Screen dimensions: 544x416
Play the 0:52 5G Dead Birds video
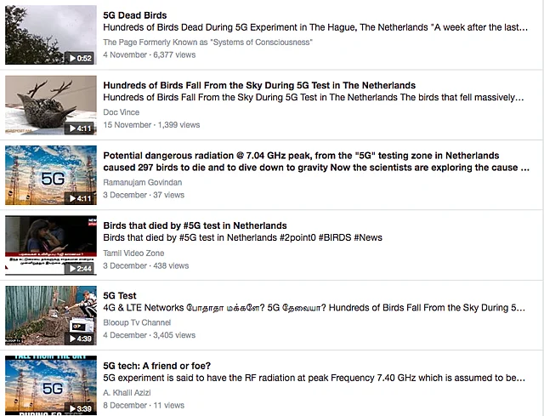(80, 58)
